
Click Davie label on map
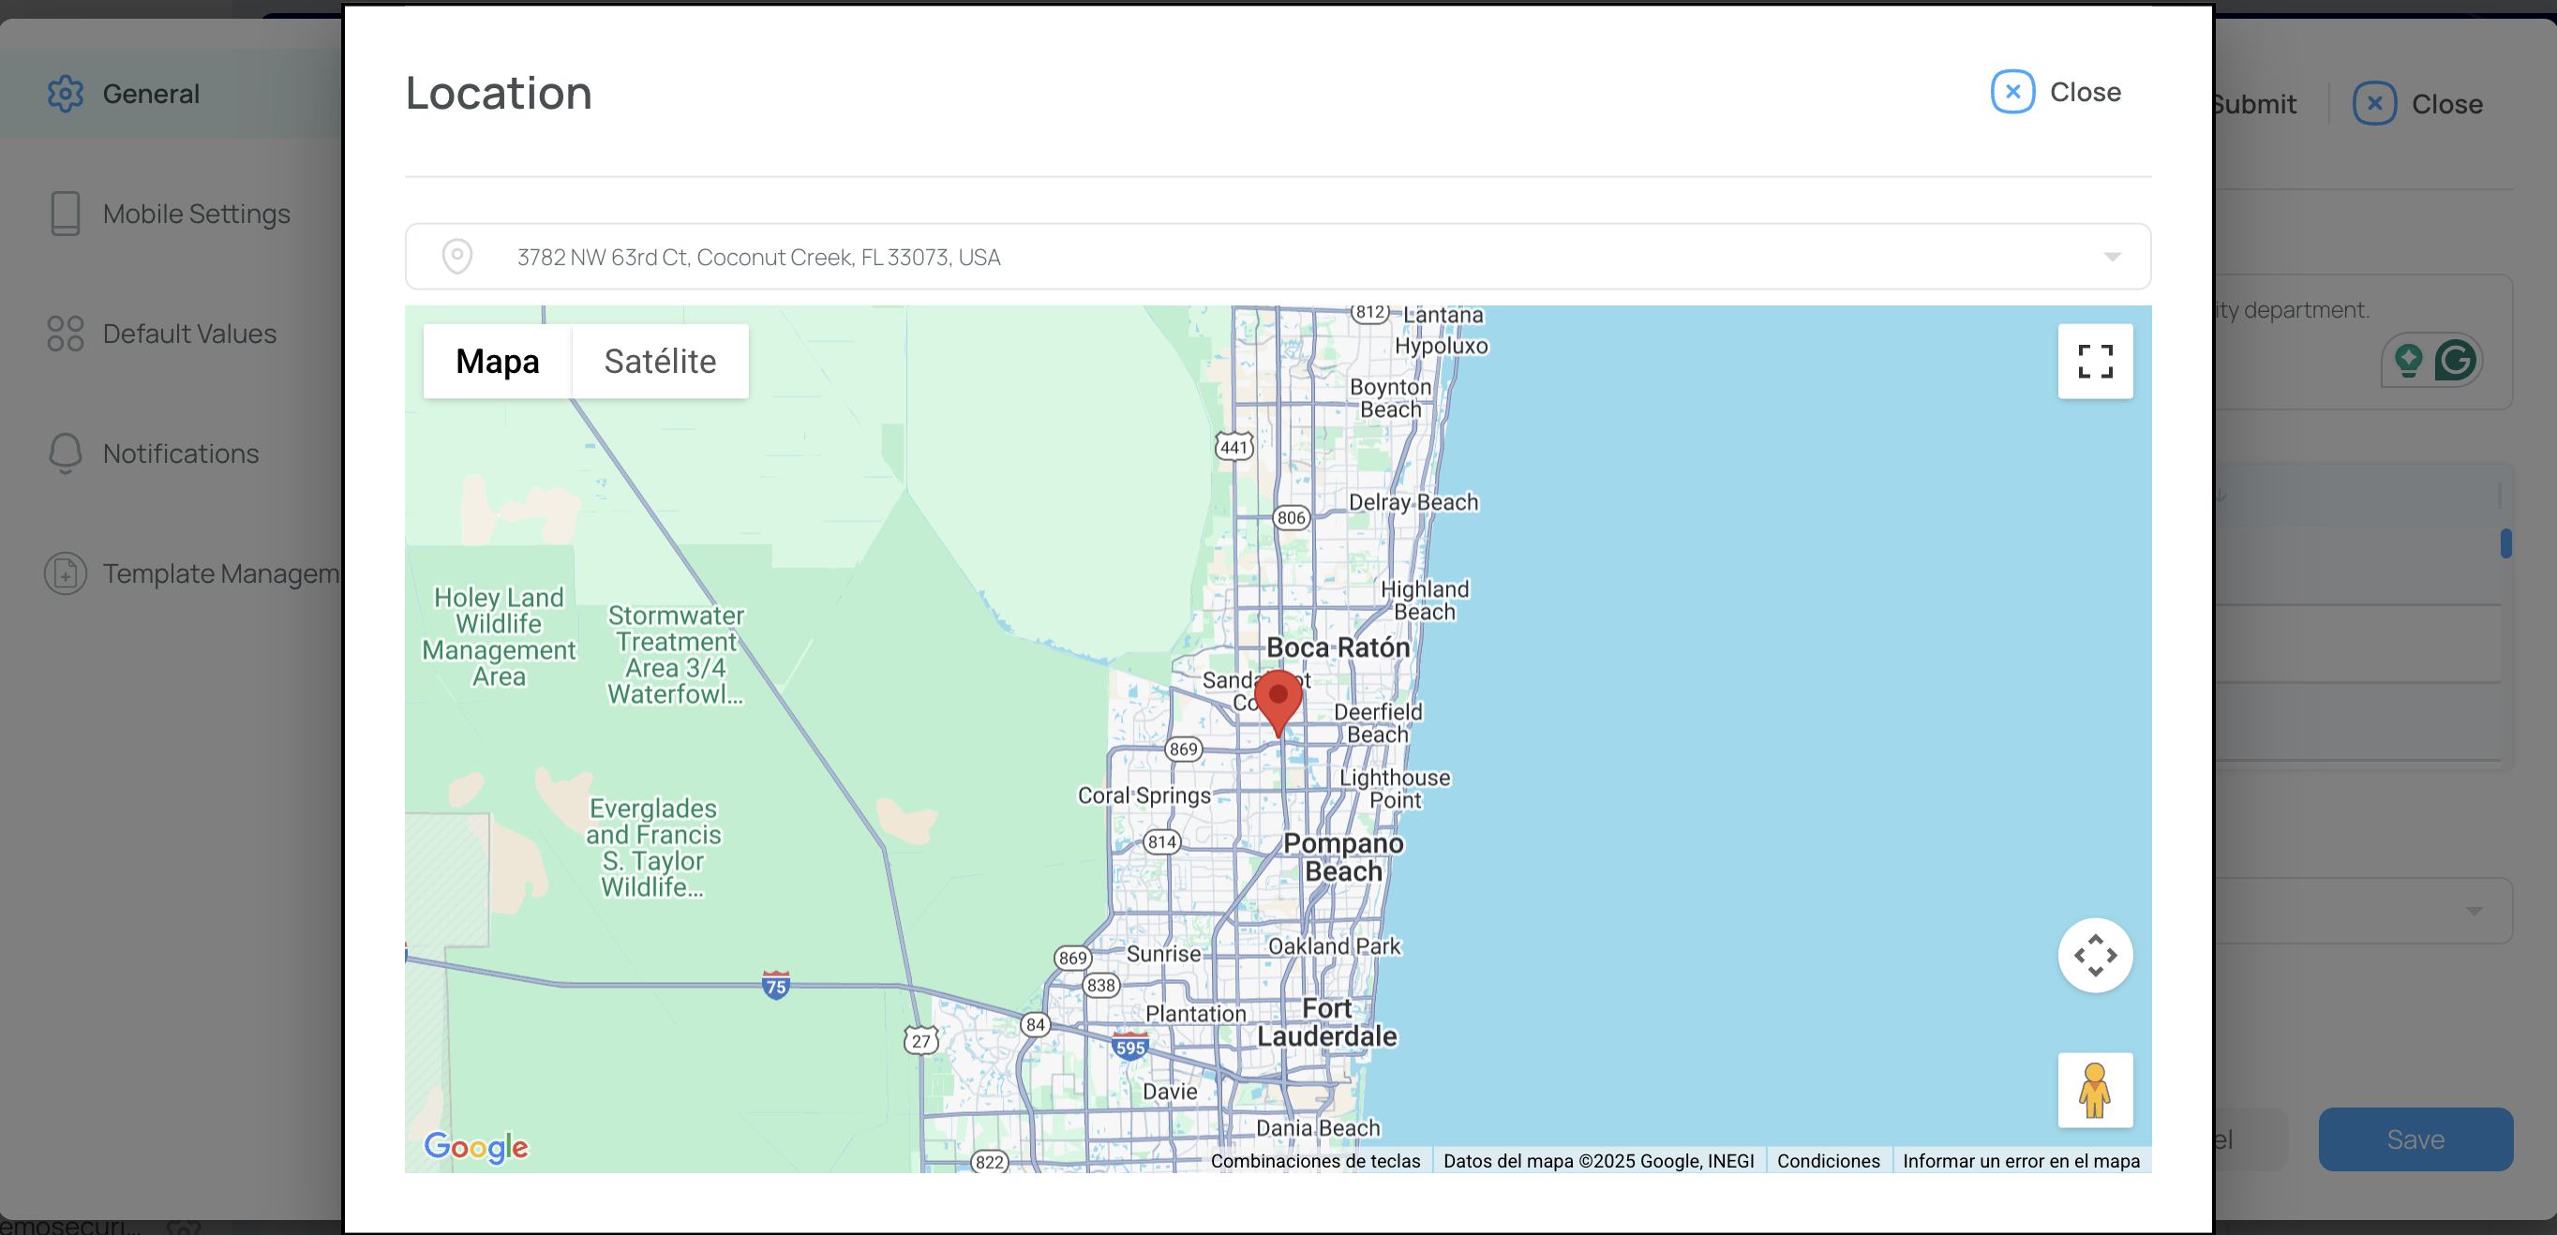[x=1171, y=1091]
